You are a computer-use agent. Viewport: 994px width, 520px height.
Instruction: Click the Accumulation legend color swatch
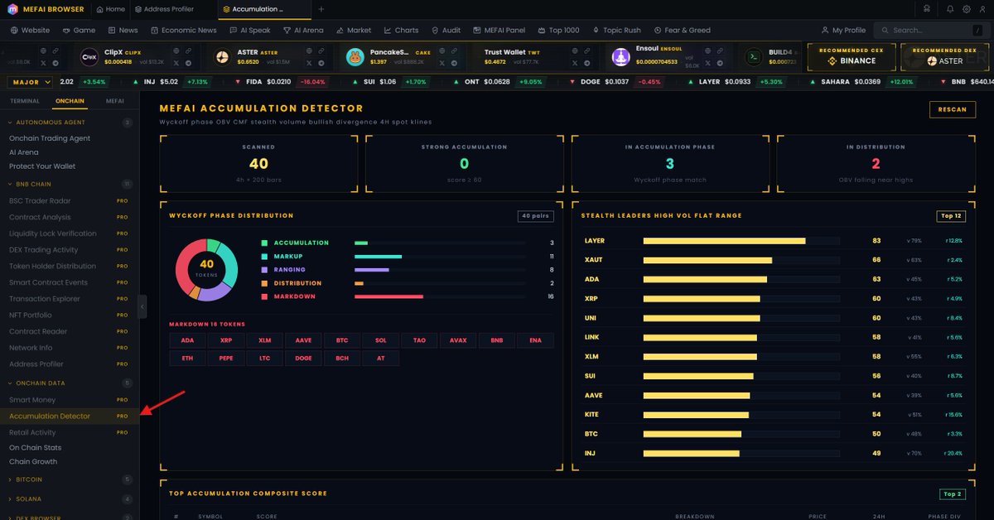click(x=264, y=243)
